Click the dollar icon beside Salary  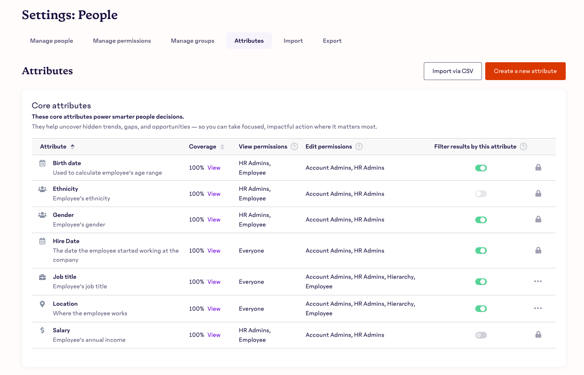pos(42,330)
